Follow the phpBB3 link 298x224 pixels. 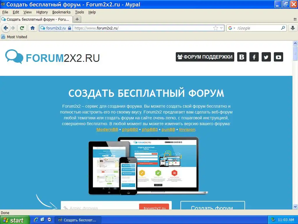[x=150, y=129]
